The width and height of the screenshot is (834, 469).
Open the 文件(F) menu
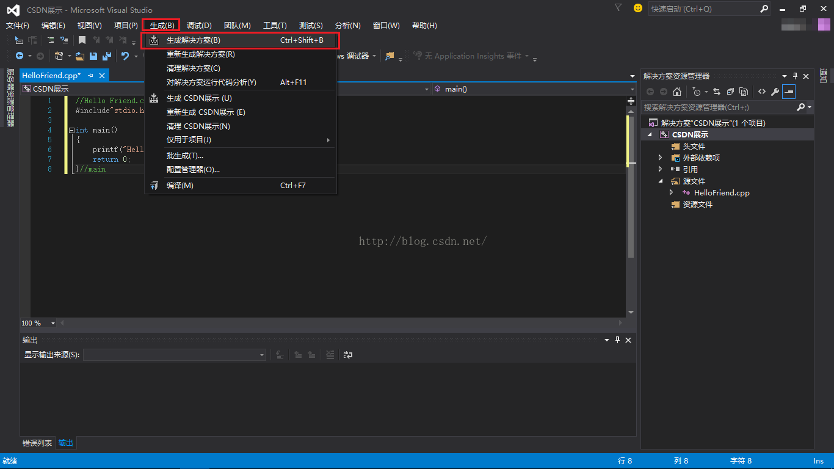pos(18,26)
